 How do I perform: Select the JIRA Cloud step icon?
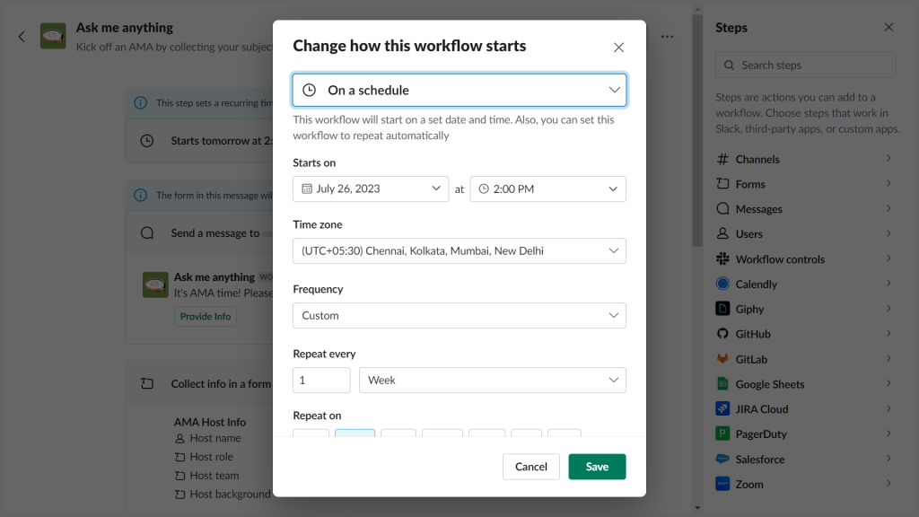[723, 408]
